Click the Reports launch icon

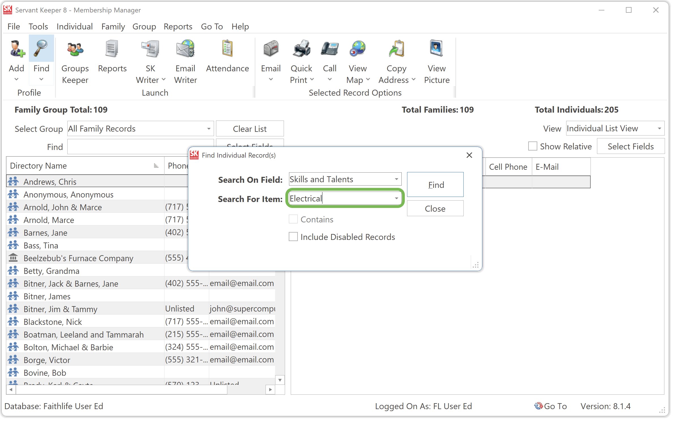[112, 55]
